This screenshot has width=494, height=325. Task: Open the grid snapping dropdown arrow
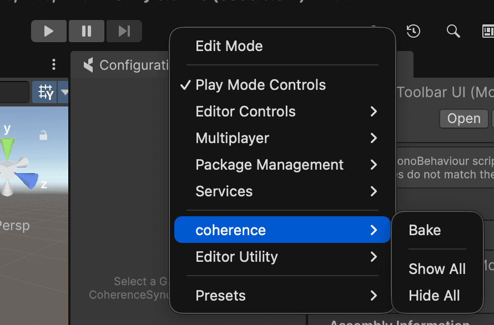[64, 92]
